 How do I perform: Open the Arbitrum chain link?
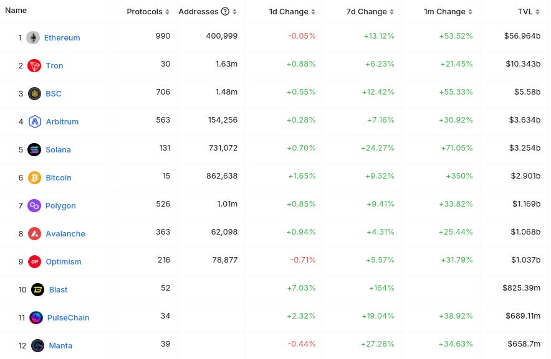(x=62, y=122)
